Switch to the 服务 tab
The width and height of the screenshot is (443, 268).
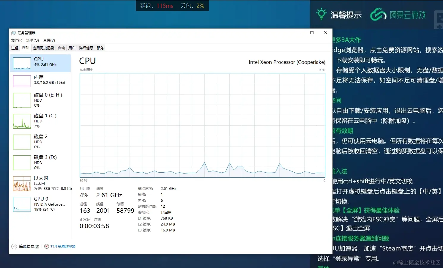click(x=100, y=48)
